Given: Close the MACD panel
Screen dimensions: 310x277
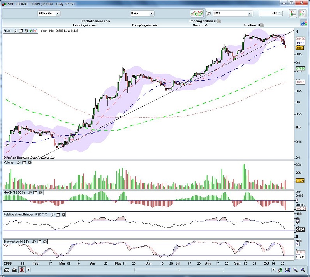Looking at the screenshot, I should point(41,192).
